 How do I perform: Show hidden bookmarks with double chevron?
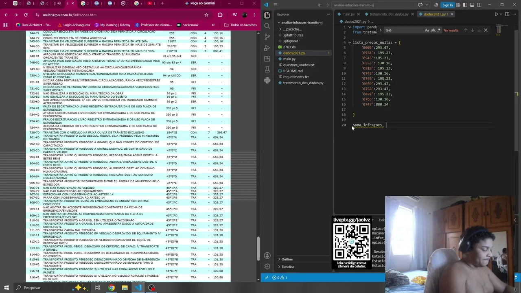coord(213,25)
